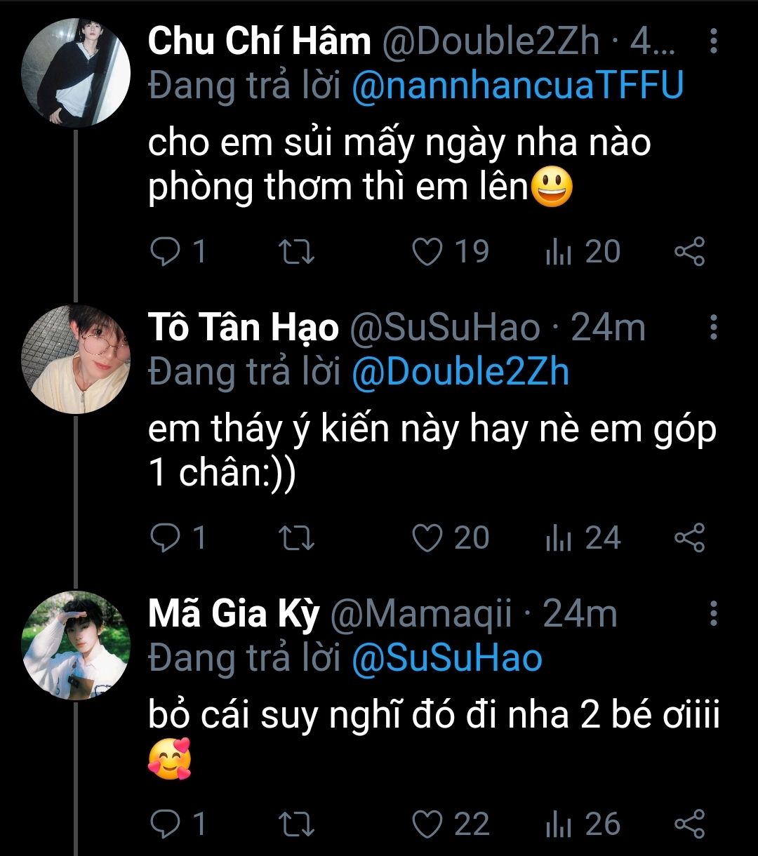Open the @SuSuHao mention link

(446, 658)
